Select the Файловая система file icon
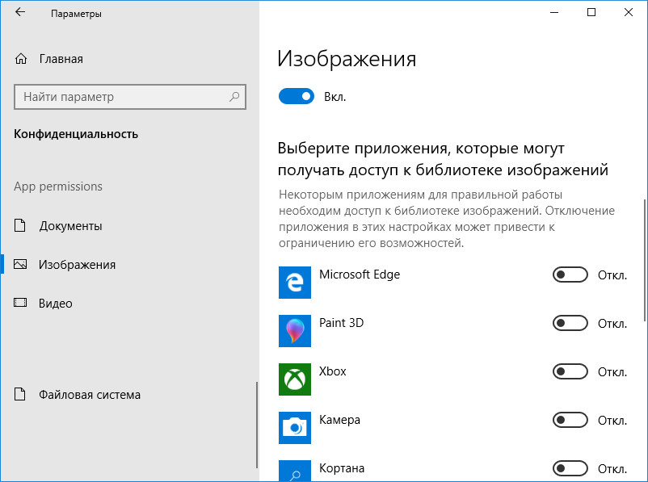The height and width of the screenshot is (482, 648). tap(20, 394)
